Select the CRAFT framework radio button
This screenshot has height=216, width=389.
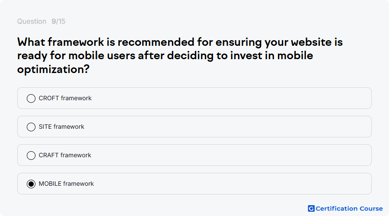[31, 156]
